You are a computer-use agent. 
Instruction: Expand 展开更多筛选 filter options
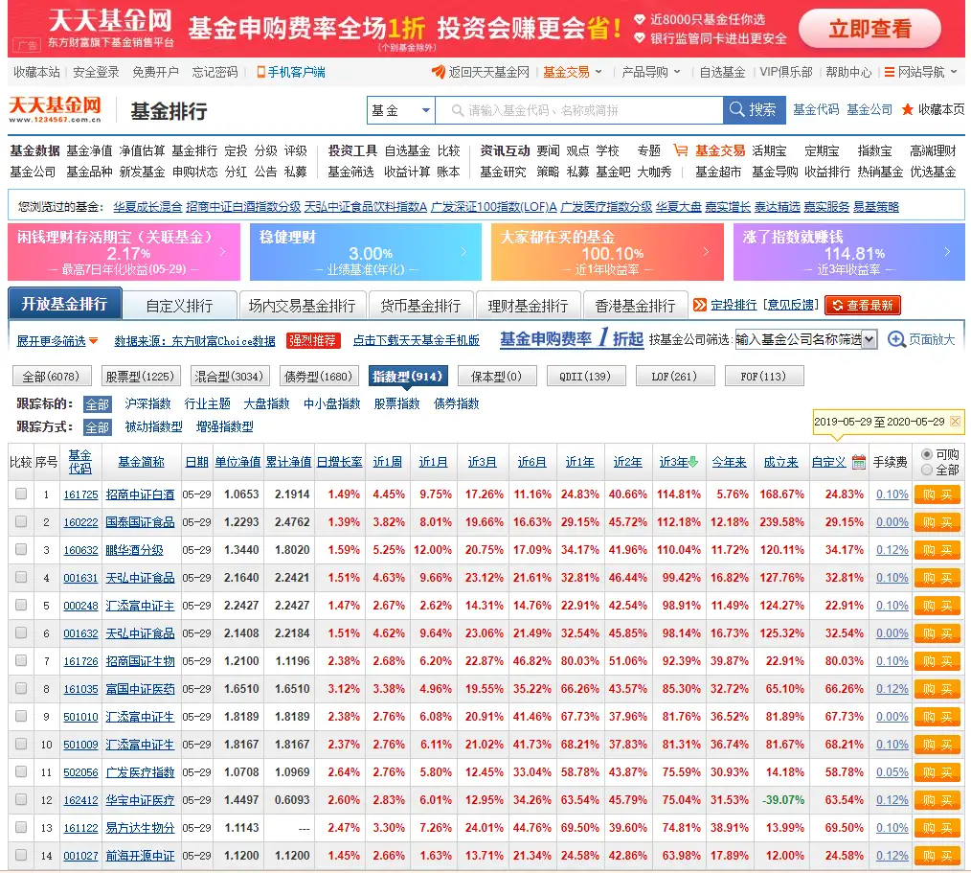(56, 341)
